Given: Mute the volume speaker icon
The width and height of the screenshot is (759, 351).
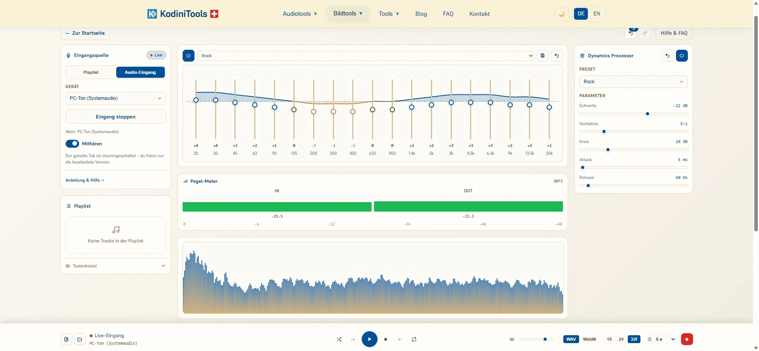Looking at the screenshot, I should tap(512, 339).
